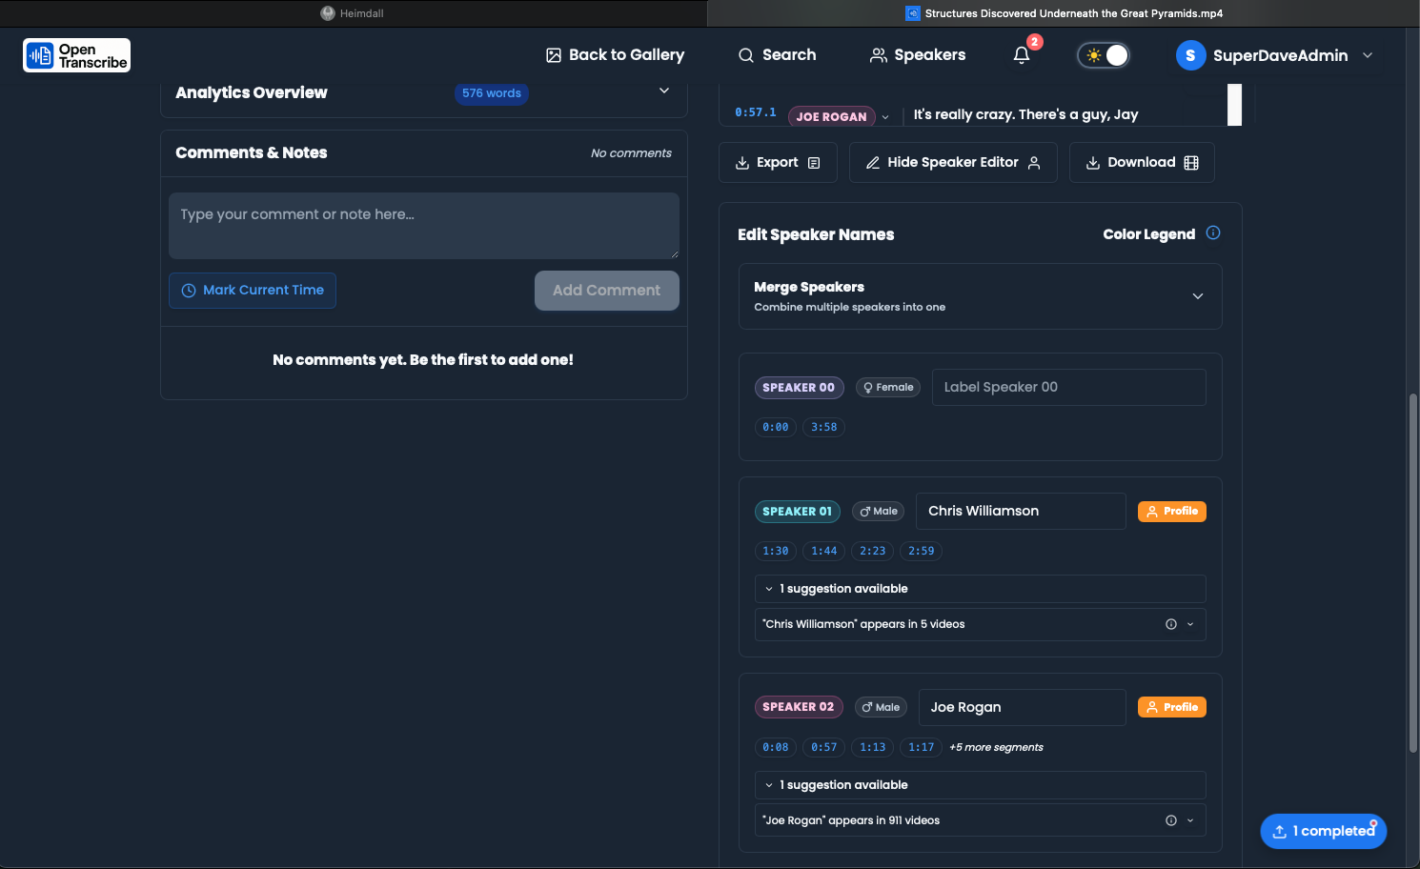Click the S user avatar
Image resolution: width=1420 pixels, height=869 pixels.
pos(1190,55)
